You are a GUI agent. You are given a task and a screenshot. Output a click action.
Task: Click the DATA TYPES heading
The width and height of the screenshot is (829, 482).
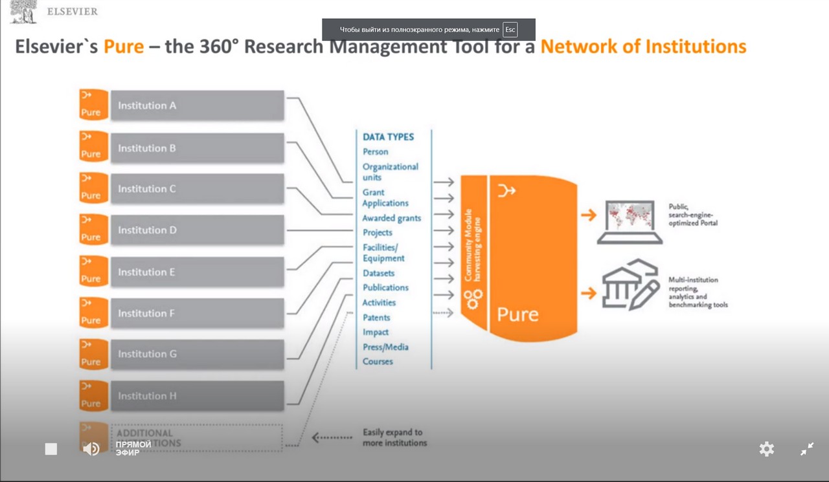point(388,137)
